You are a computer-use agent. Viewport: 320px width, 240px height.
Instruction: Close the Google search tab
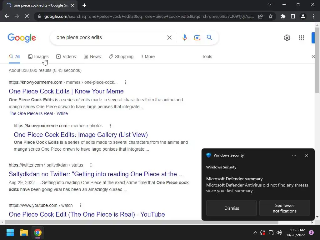tap(72, 5)
